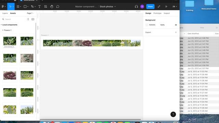This screenshot has width=219, height=123.
Task: Select the Pen tool
Action: [32, 6]
